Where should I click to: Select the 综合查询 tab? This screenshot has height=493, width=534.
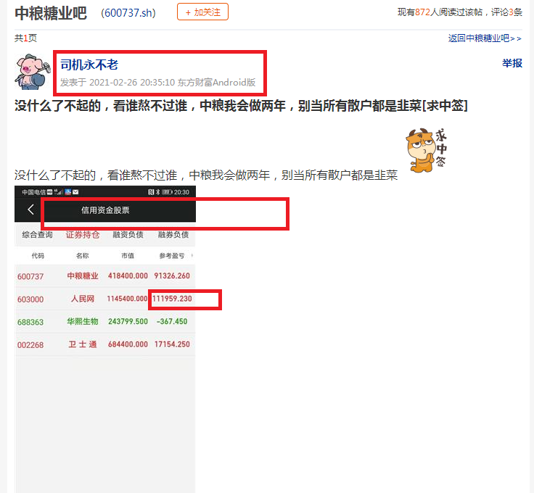37,234
